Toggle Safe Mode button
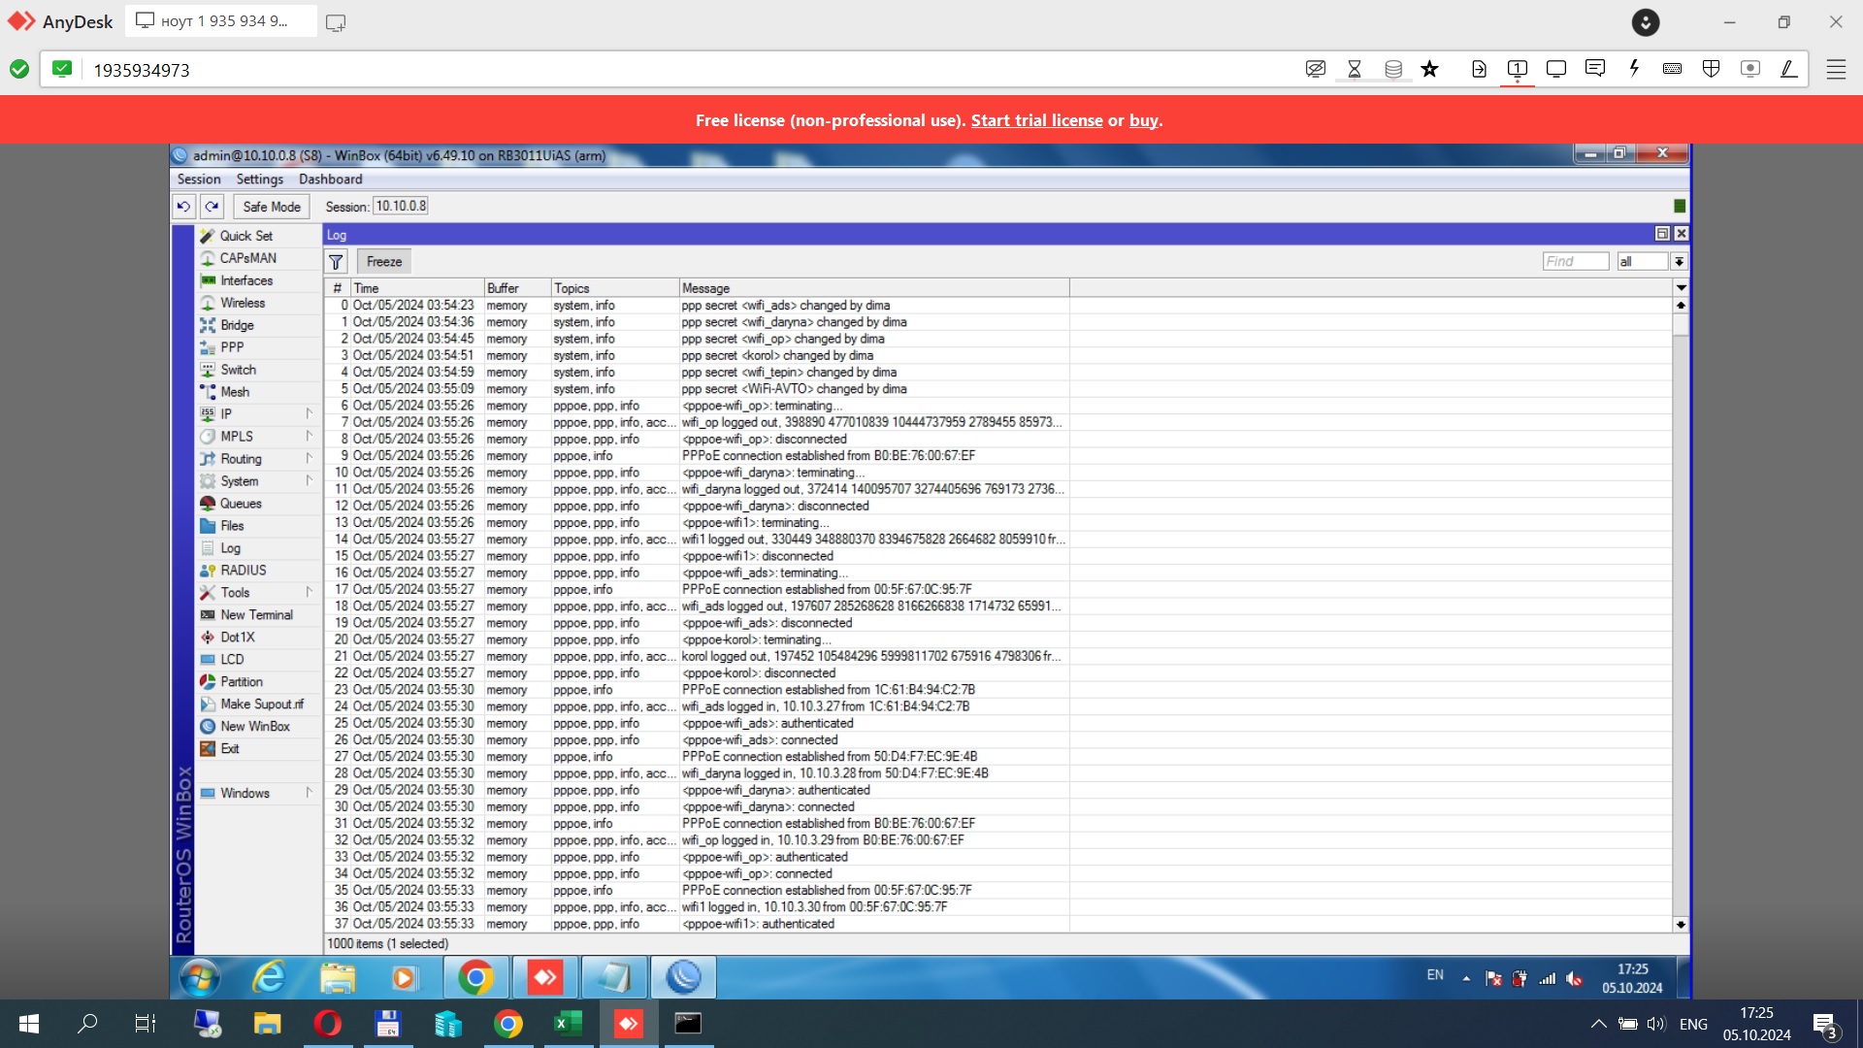This screenshot has width=1863, height=1048. (x=271, y=207)
